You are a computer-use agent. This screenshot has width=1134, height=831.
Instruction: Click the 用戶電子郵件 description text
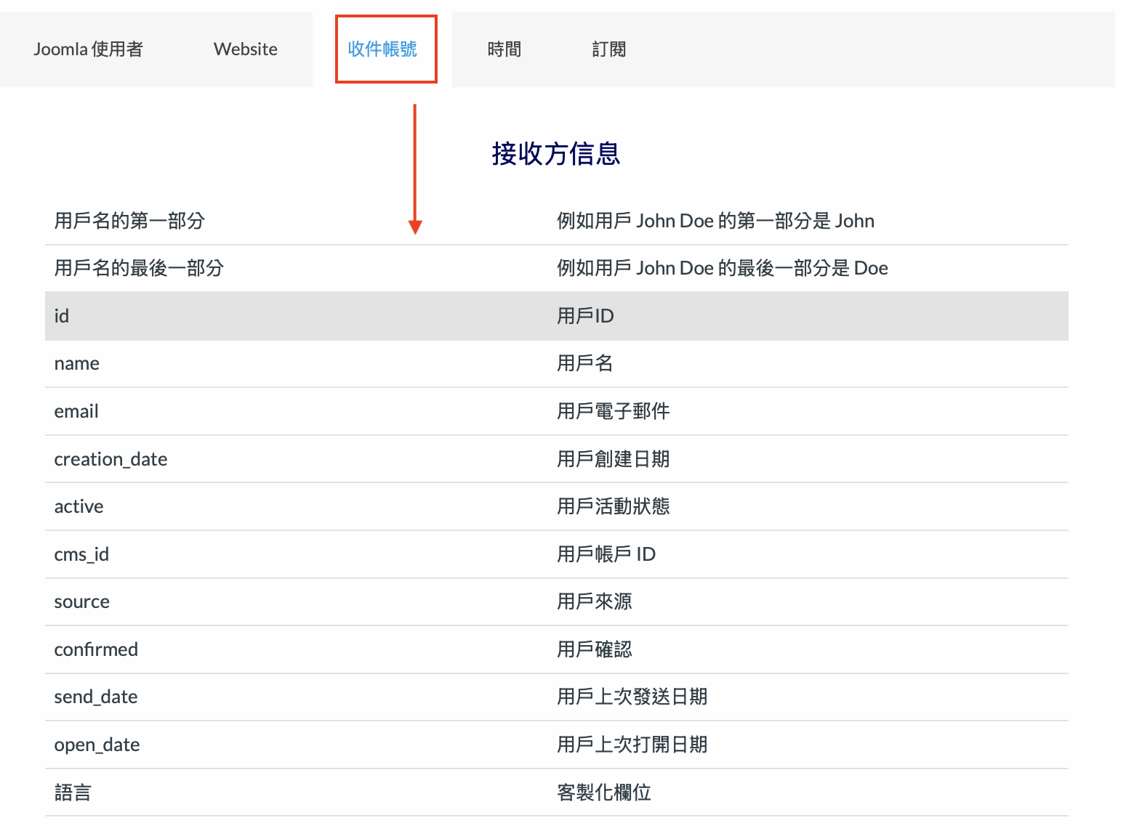[613, 411]
